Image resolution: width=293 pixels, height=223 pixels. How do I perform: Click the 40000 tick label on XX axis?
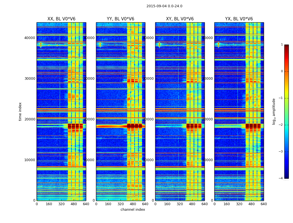pos(30,38)
